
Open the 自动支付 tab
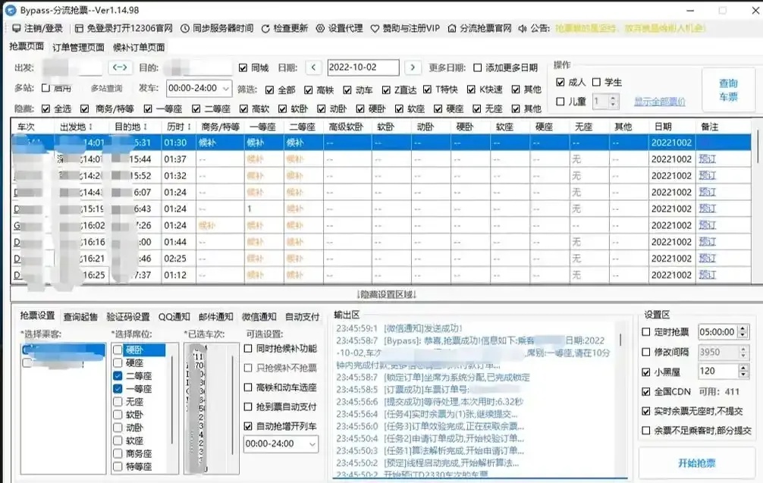[302, 317]
